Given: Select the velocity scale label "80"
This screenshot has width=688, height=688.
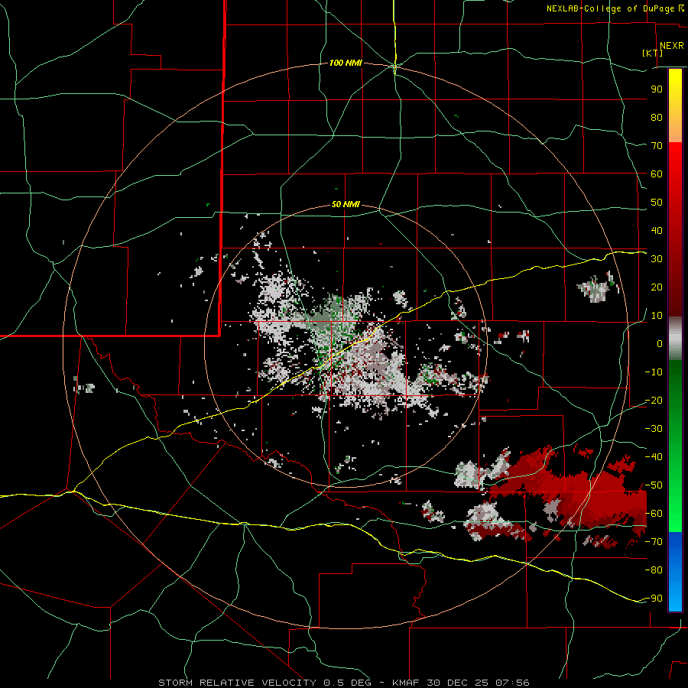Looking at the screenshot, I should pyautogui.click(x=657, y=118).
